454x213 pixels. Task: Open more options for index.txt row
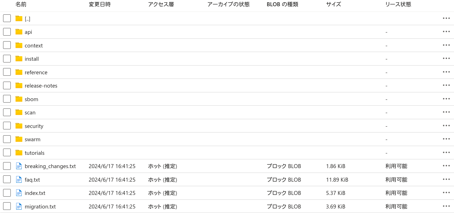(446, 193)
